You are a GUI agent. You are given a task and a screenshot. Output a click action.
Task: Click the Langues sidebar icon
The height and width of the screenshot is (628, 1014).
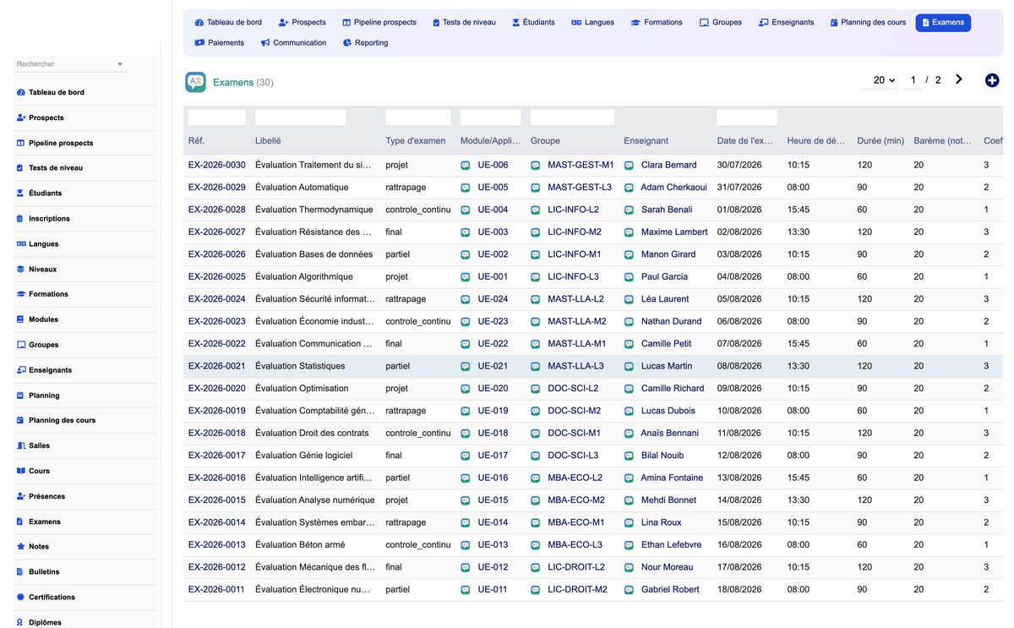click(20, 243)
